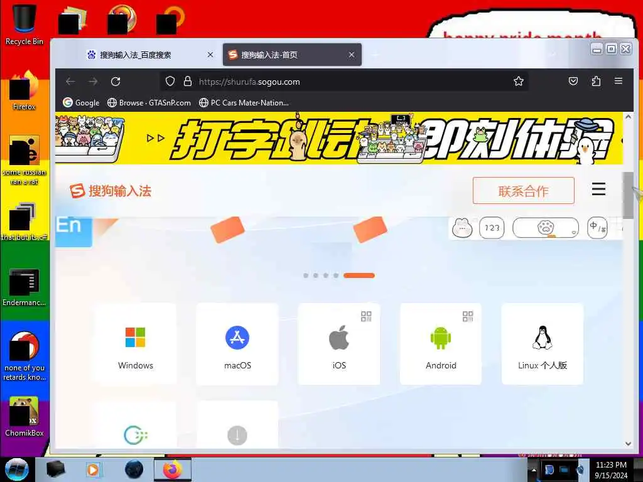643x482 pixels.
Task: Click the Firefox taskbar button
Action: (x=173, y=469)
